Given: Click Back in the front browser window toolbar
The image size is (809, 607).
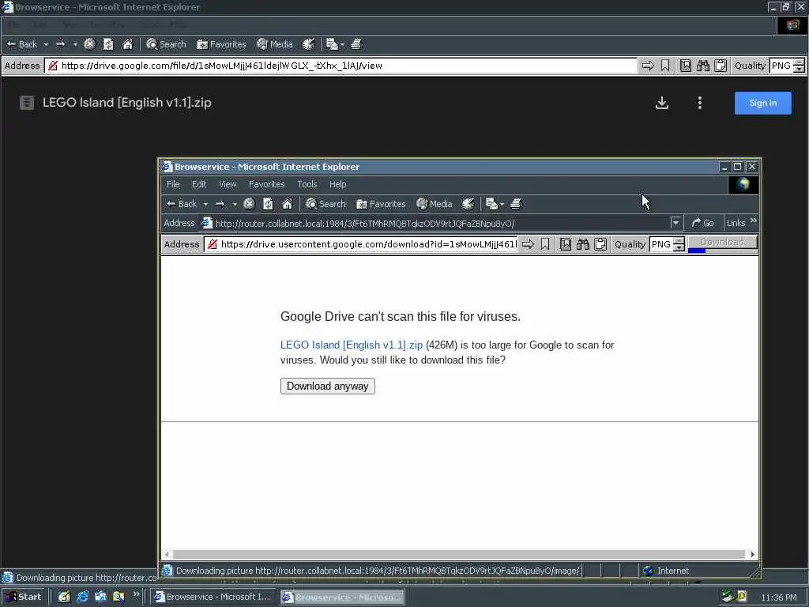Looking at the screenshot, I should (x=182, y=204).
